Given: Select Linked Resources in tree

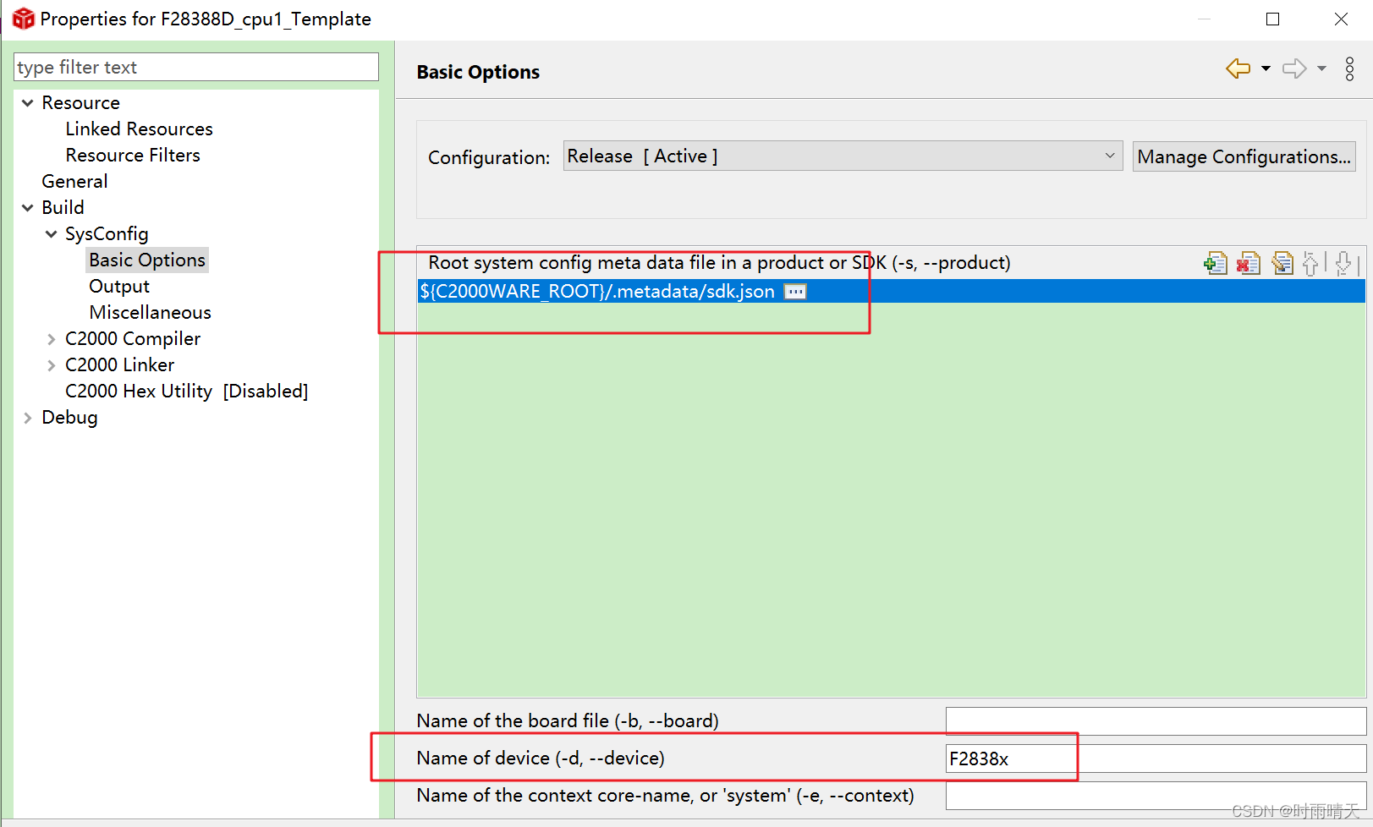Looking at the screenshot, I should (x=139, y=129).
